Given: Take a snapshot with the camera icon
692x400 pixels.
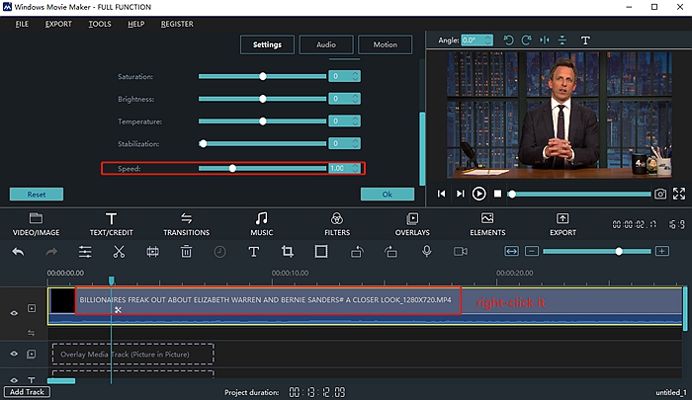Looking at the screenshot, I should coord(660,195).
